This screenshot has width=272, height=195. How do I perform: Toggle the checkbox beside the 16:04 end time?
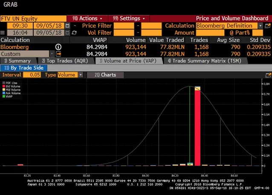(x=3, y=33)
